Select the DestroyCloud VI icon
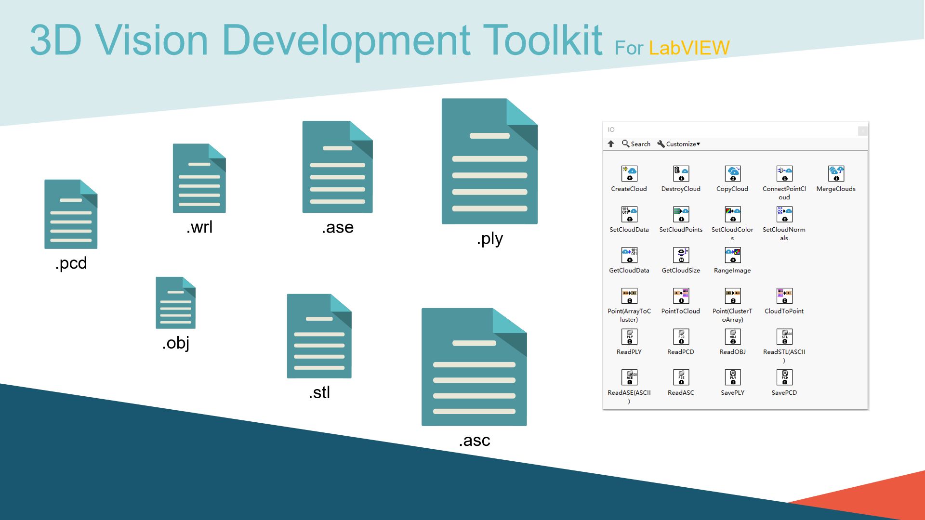The image size is (925, 520). 681,173
